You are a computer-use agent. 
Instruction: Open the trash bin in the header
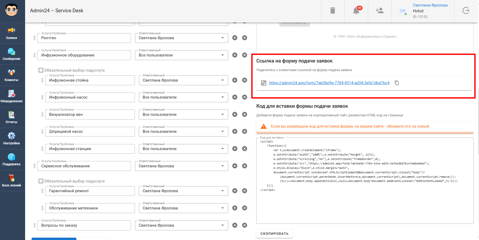pyautogui.click(x=333, y=10)
